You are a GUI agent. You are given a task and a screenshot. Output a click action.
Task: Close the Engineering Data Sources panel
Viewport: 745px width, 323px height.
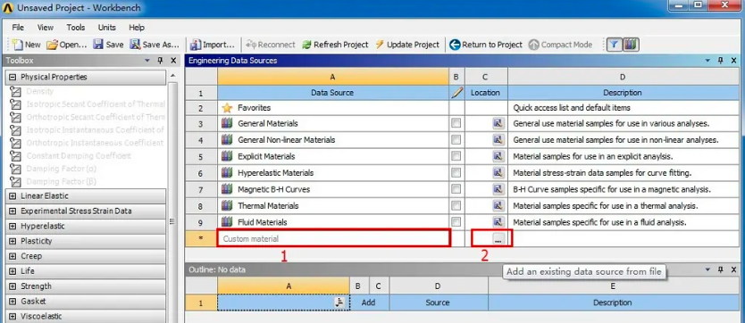(734, 61)
